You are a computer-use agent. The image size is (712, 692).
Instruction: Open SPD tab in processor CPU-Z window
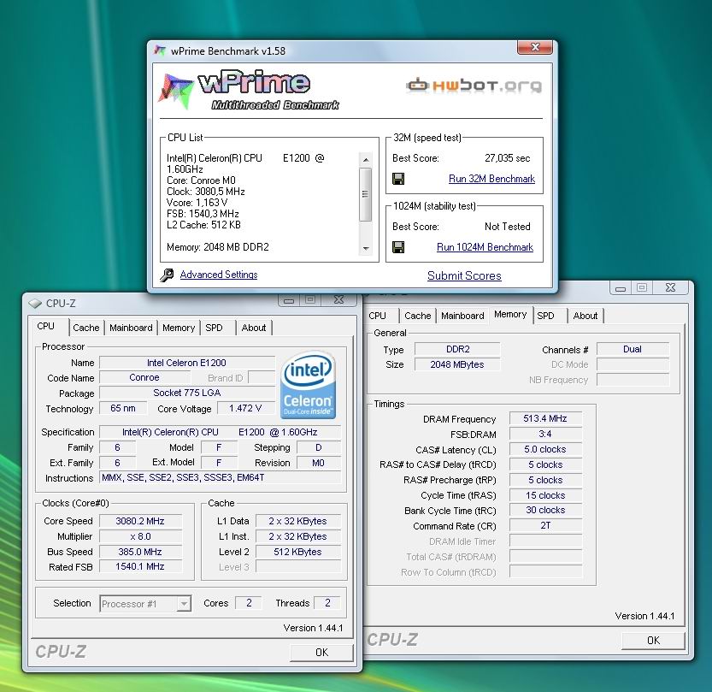pos(214,328)
